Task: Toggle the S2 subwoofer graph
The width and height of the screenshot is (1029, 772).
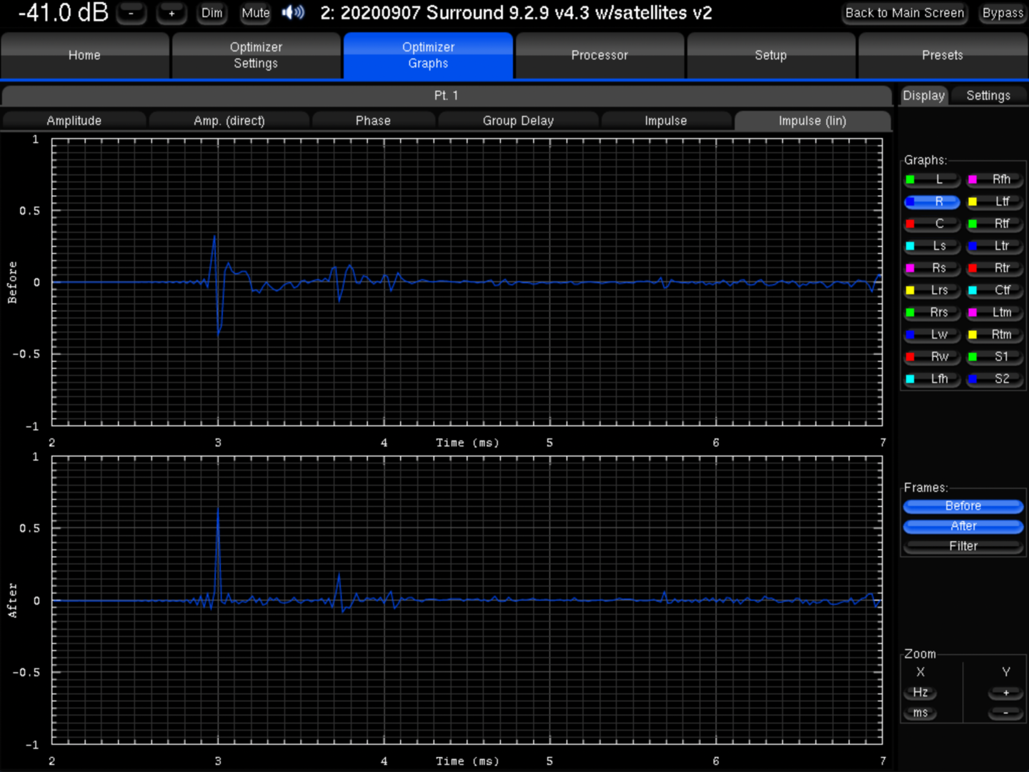Action: 995,379
